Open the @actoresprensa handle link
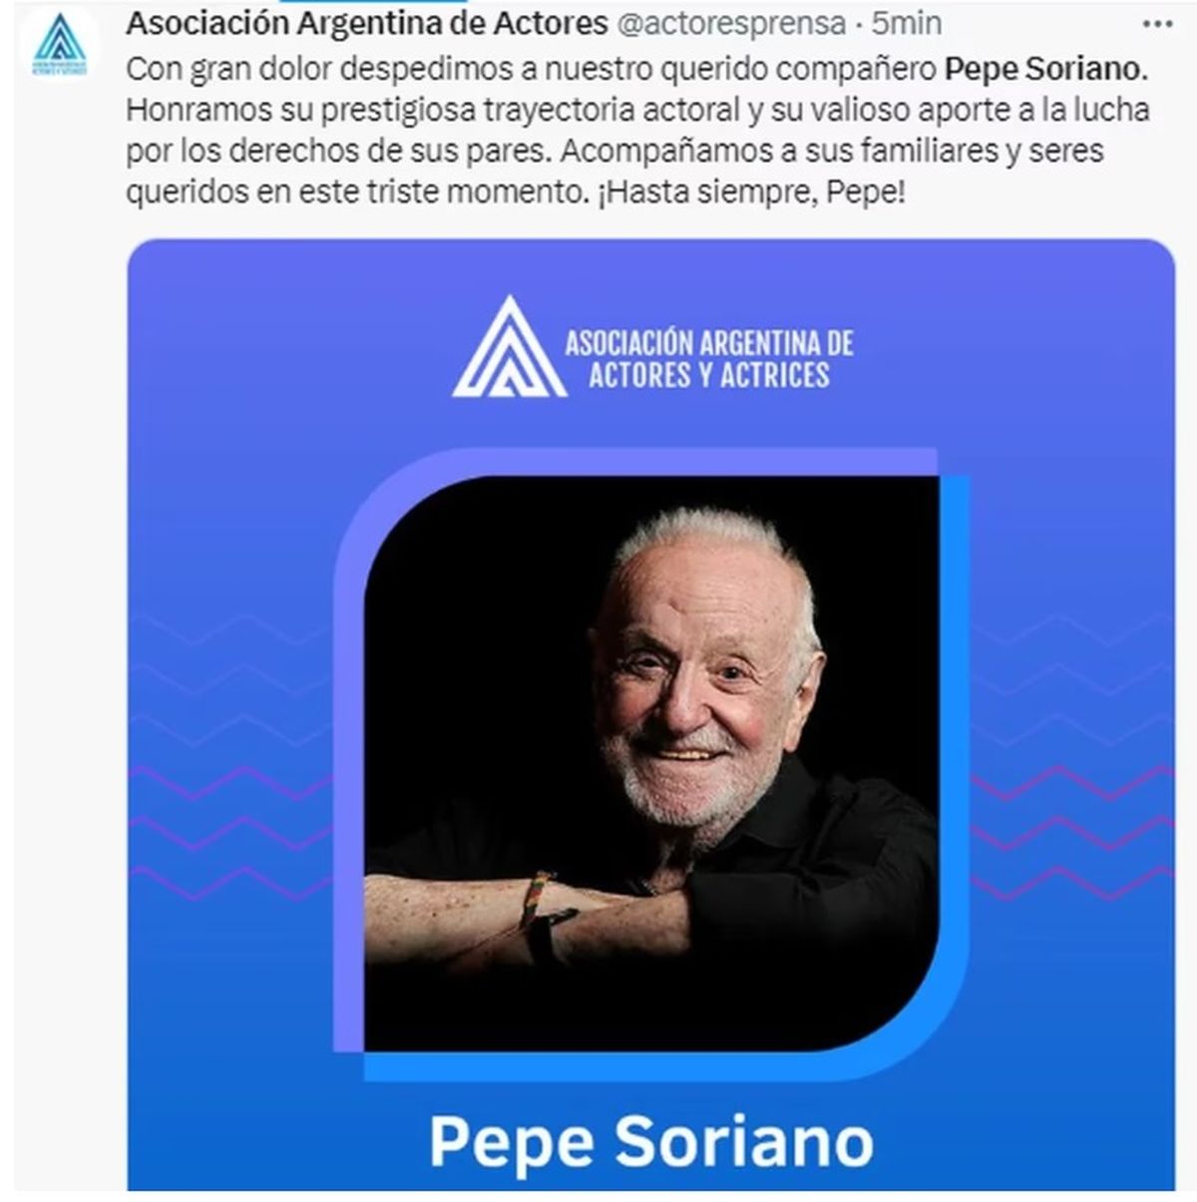This screenshot has width=1197, height=1202. point(733,23)
